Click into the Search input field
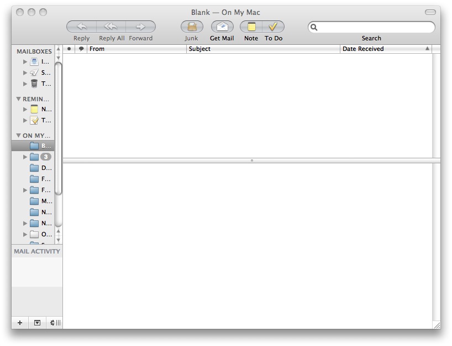Viewport: 452px width, 346px height. 371,27
